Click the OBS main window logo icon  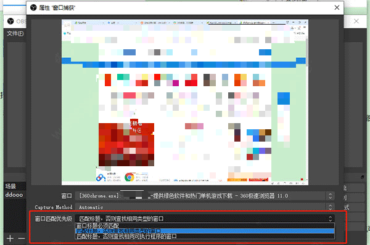coord(10,21)
